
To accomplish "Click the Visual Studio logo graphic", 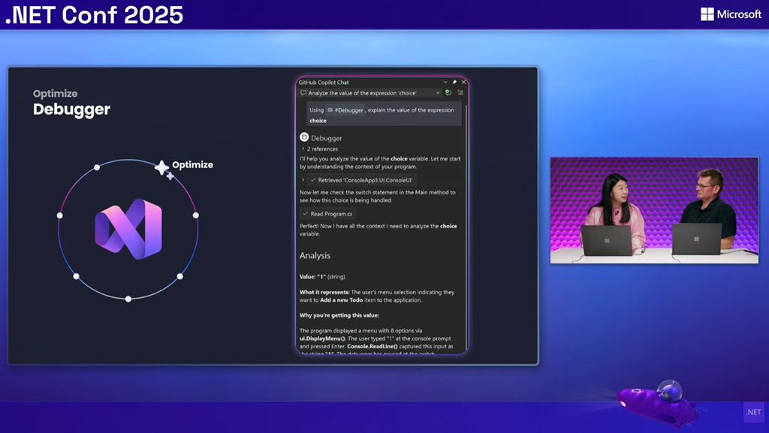I will [128, 230].
